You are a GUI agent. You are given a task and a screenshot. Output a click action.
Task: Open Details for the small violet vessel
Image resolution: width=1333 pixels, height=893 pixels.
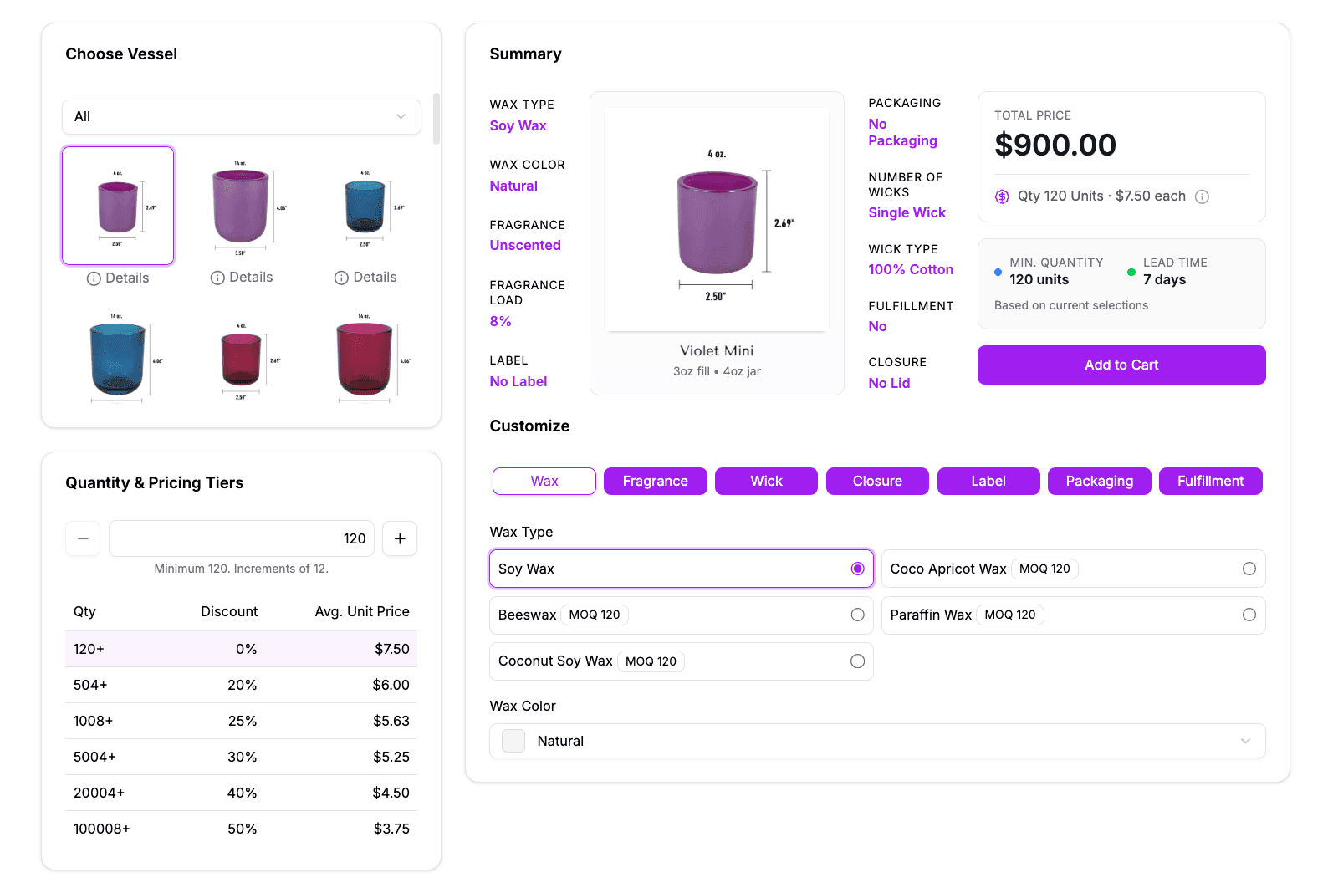pos(118,278)
